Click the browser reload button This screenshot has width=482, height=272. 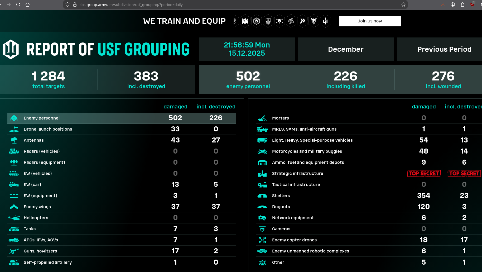[x=18, y=4]
